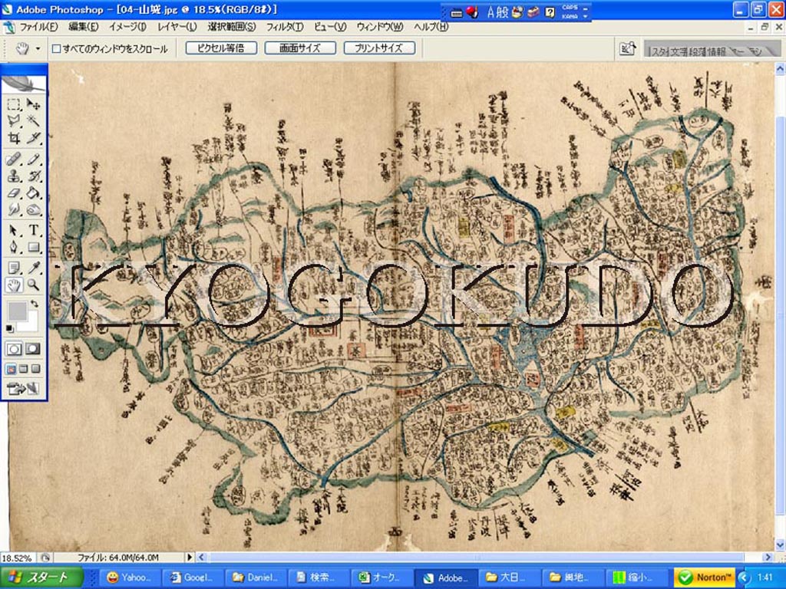
Task: Open ファイル(F) menu
Action: pos(38,27)
